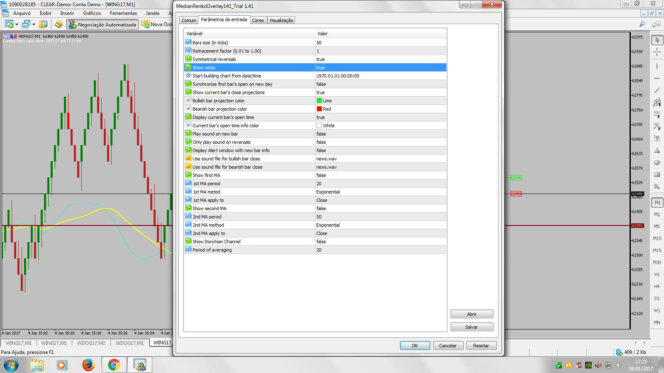Image resolution: width=664 pixels, height=373 pixels.
Task: Click the profiles toolbar icon
Action: click(x=26, y=24)
